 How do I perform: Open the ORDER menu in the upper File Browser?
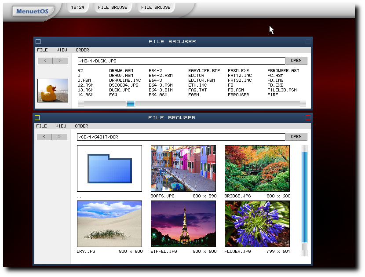click(x=82, y=50)
